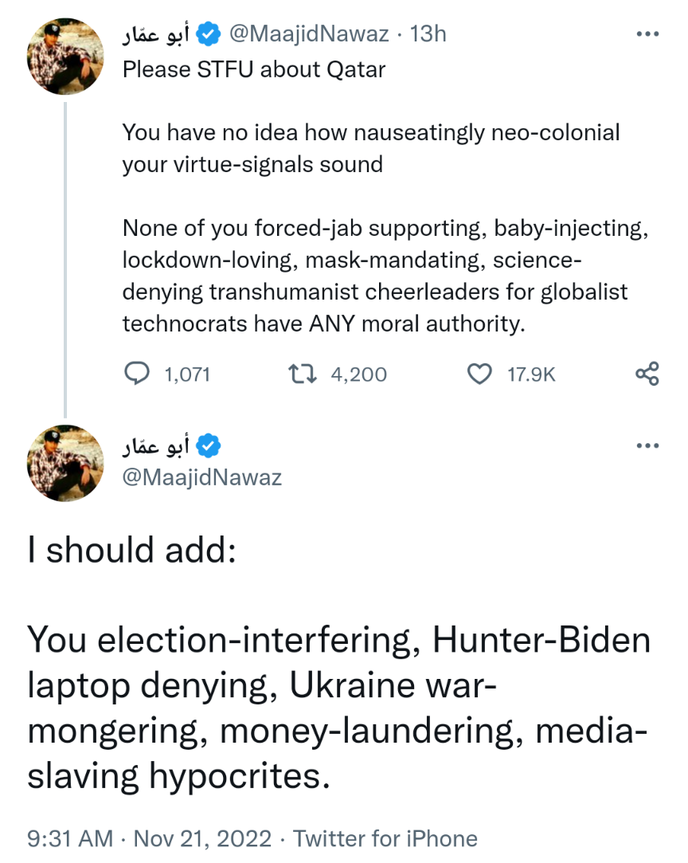688x863 pixels.
Task: Click the 'Twitter for iPhone' source link
Action: click(385, 839)
